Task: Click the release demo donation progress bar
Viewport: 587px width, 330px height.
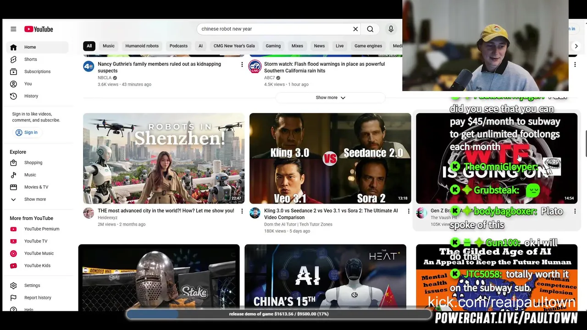Action: point(278,314)
